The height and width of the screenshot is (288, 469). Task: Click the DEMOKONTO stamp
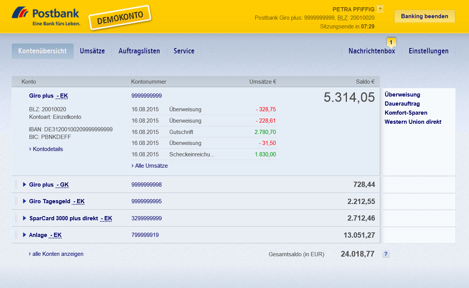(120, 17)
